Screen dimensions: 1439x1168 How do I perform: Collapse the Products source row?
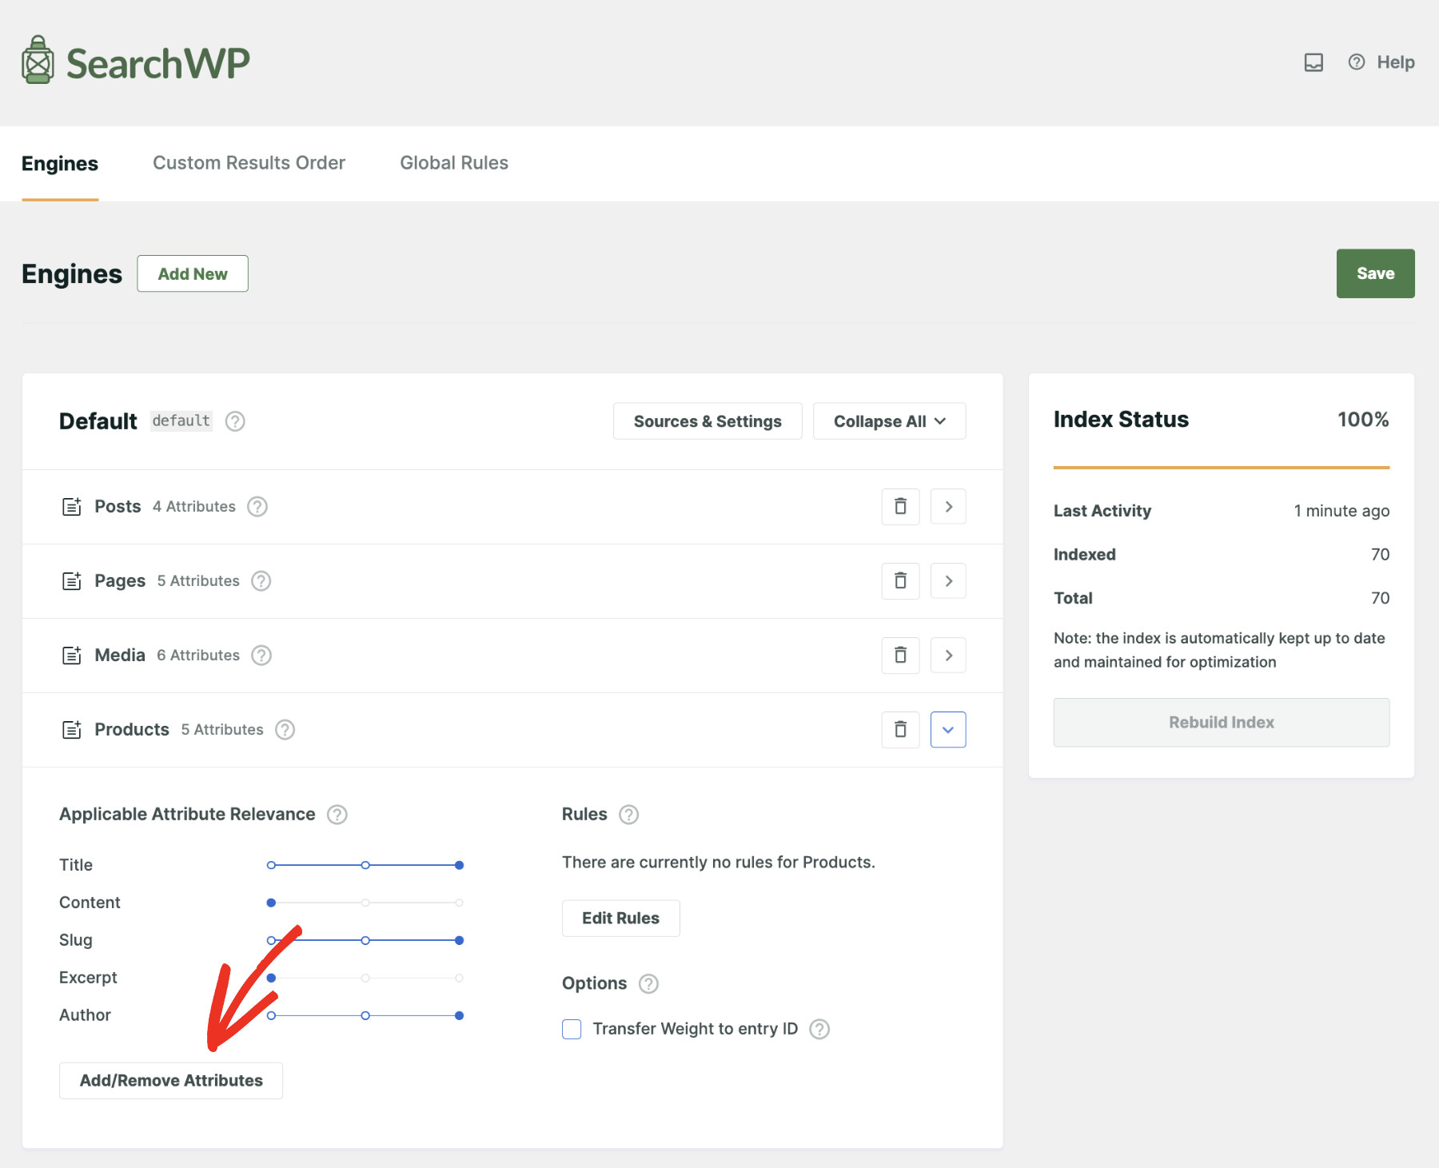949,730
